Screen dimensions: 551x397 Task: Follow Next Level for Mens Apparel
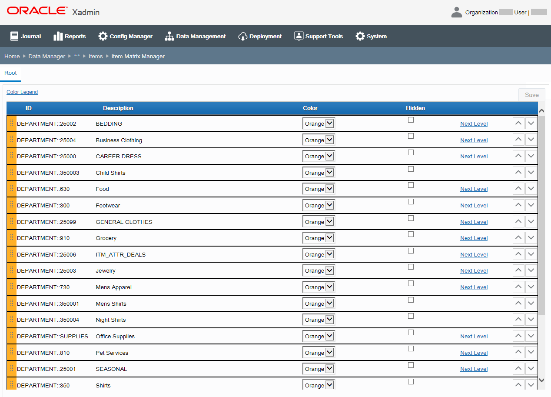tap(474, 287)
